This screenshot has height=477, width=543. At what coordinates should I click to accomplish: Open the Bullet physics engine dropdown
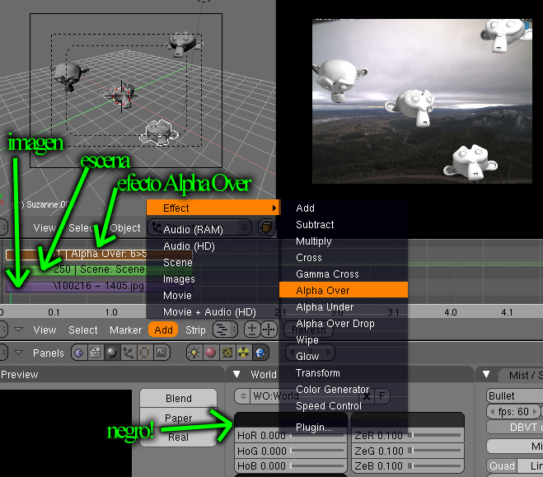[x=514, y=395]
